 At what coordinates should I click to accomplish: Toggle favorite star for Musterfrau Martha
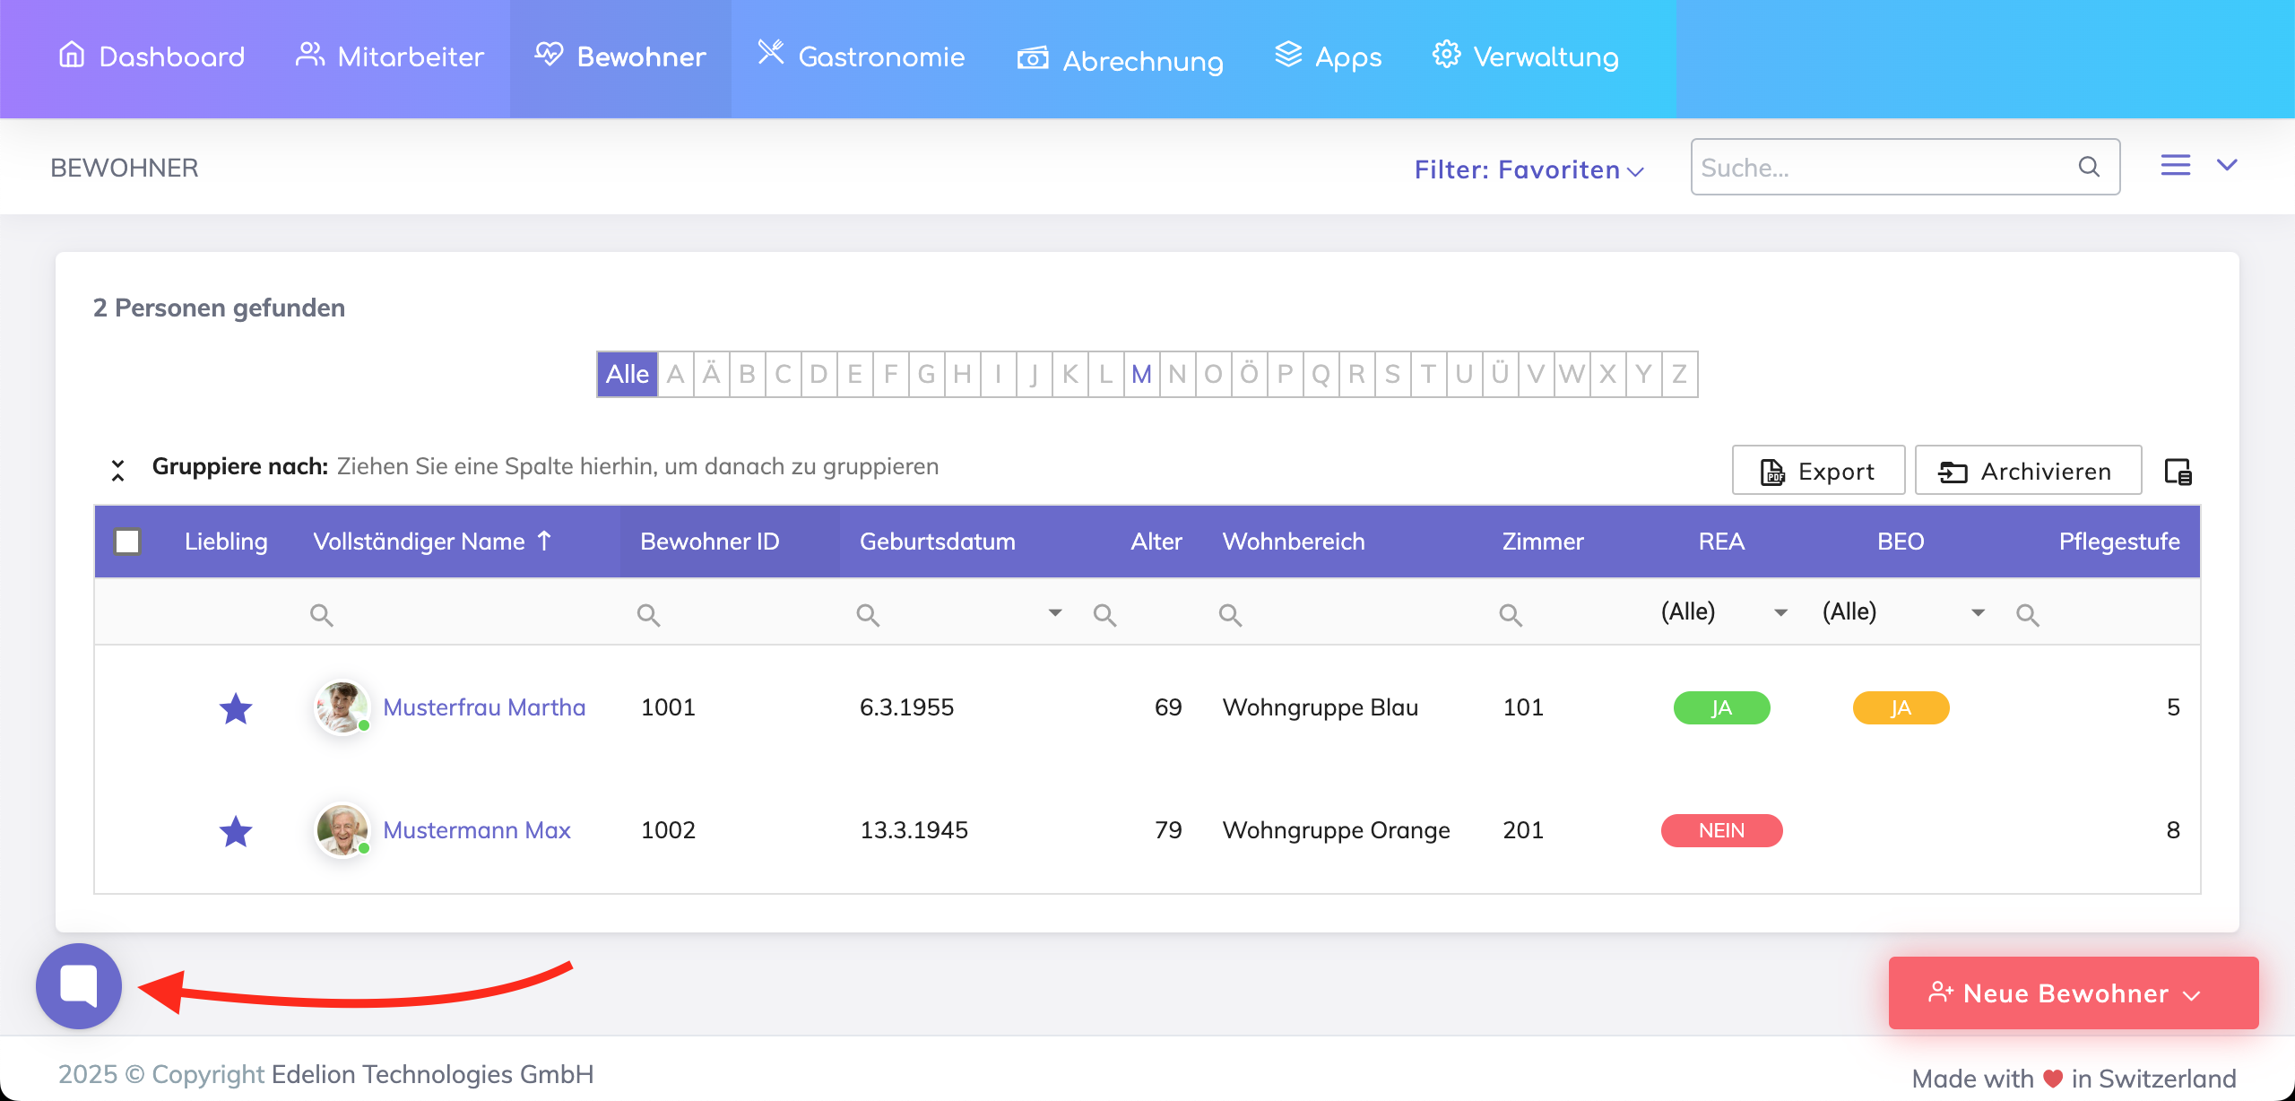(236, 708)
